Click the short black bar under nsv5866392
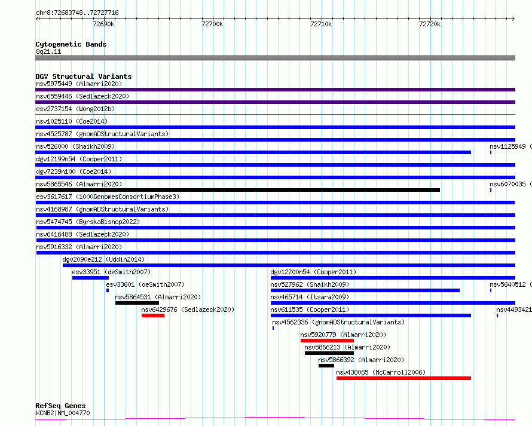 tap(326, 366)
